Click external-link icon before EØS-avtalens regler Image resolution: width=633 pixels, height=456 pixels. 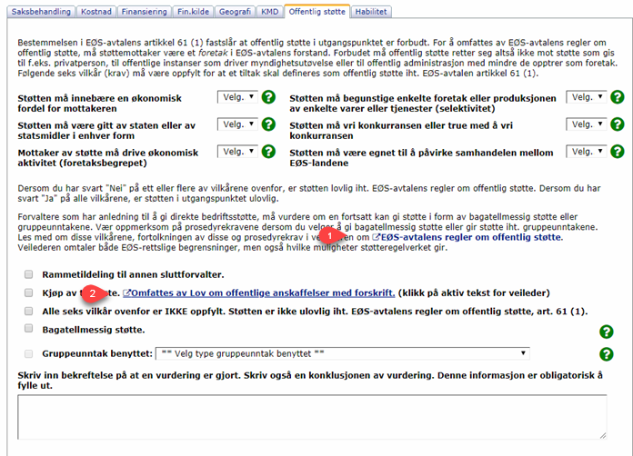click(376, 237)
